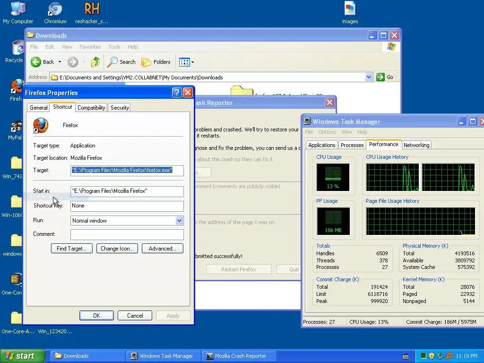Open Help menu in Task Manager
Viewport: 484px width, 363px height.
[x=363, y=132]
